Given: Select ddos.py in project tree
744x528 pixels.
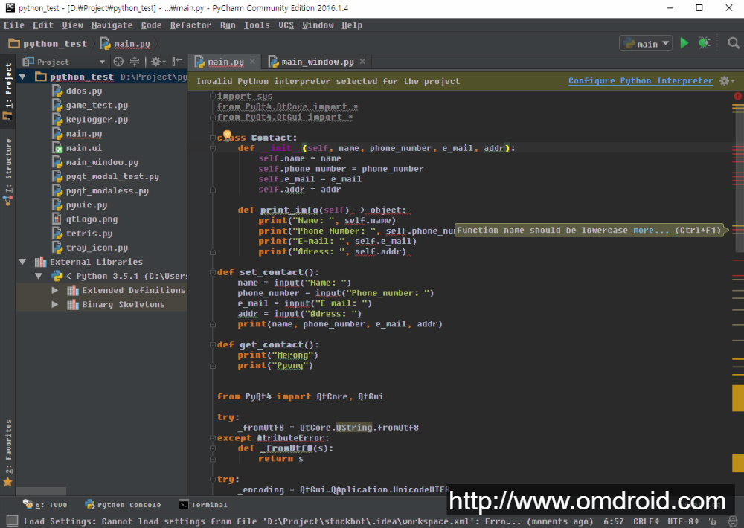Looking at the screenshot, I should click(x=83, y=91).
